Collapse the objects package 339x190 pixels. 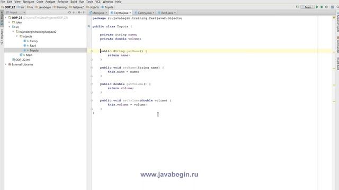(17, 36)
